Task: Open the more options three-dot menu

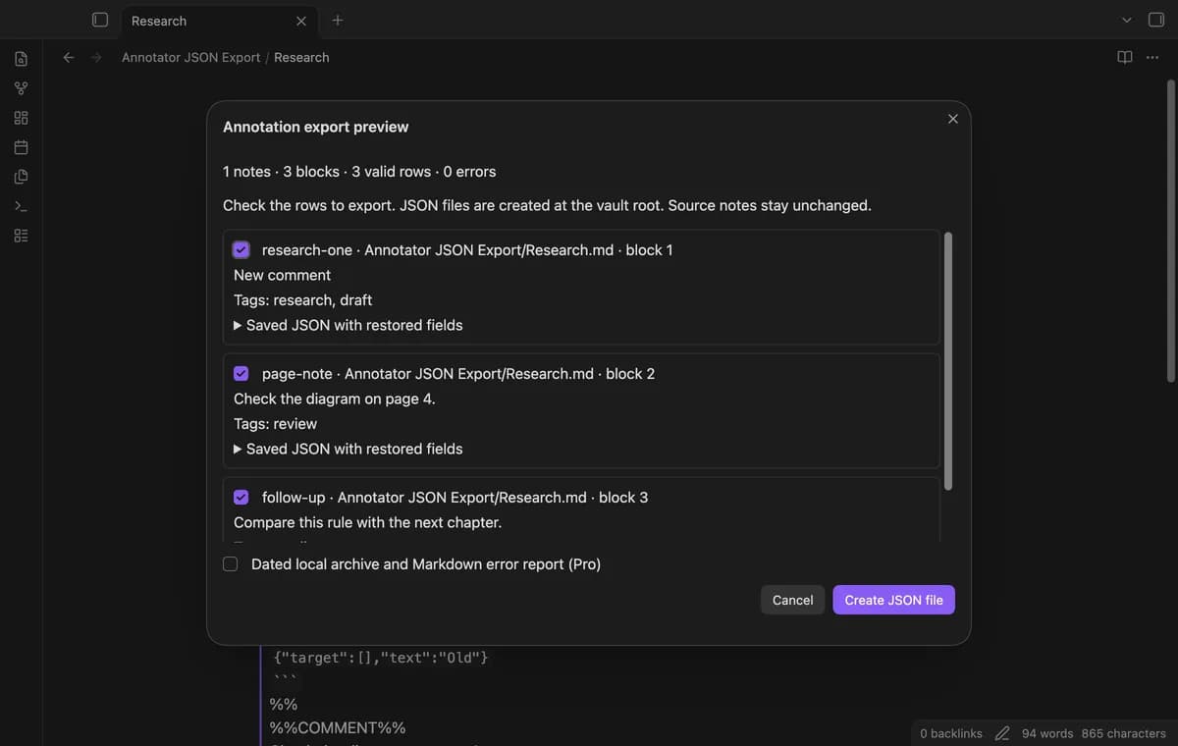Action: [1151, 57]
